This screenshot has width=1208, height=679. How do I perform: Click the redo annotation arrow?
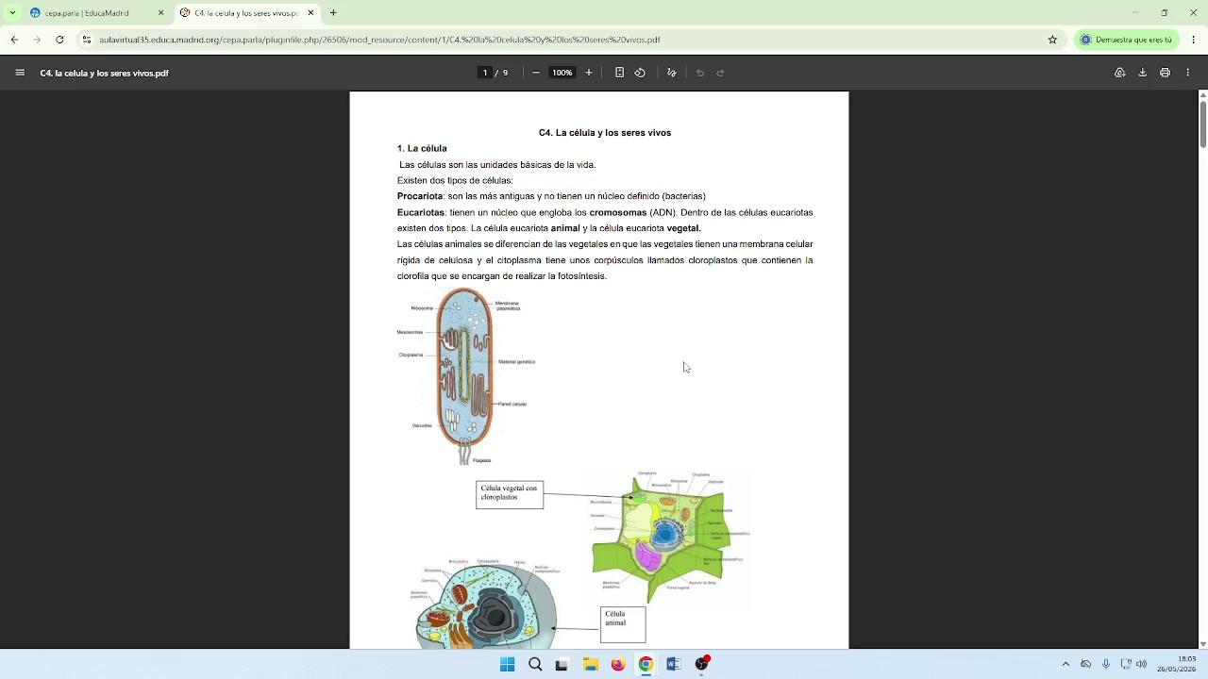click(720, 73)
